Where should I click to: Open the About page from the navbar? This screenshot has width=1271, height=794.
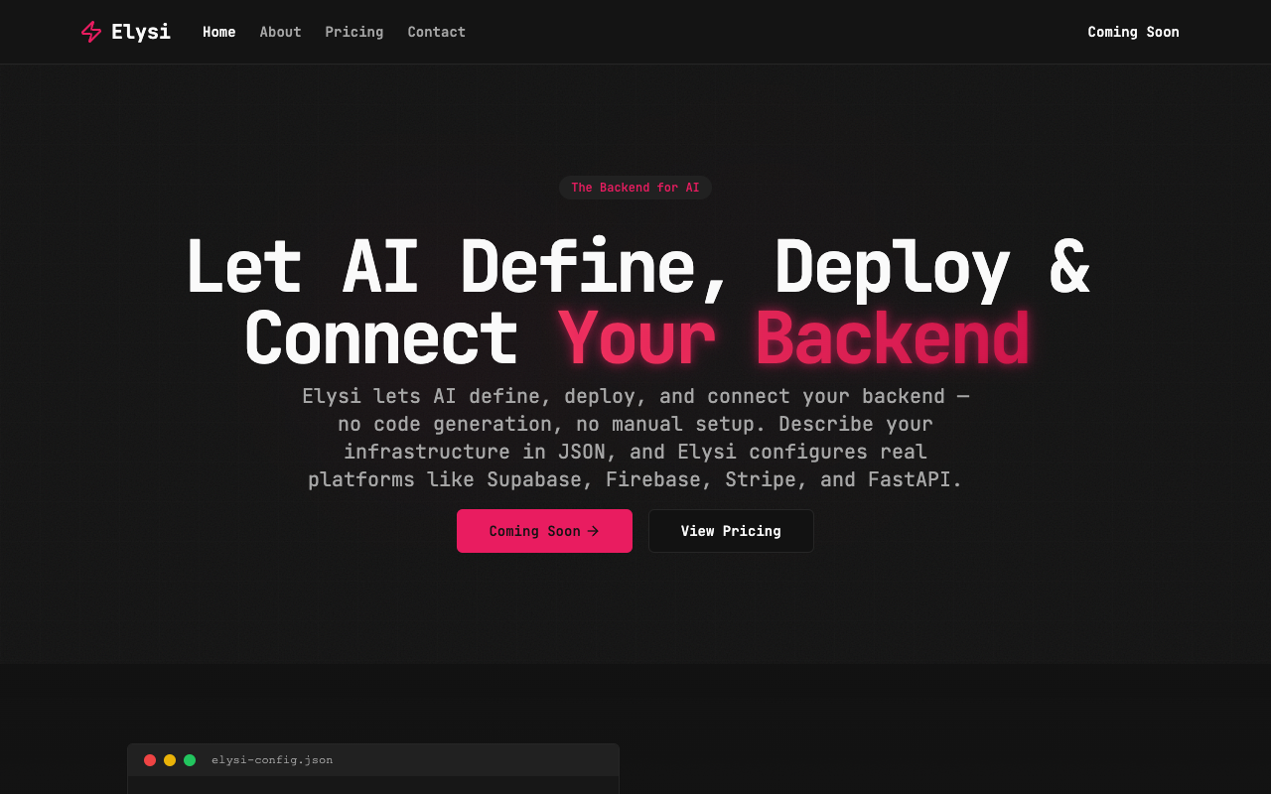(280, 32)
